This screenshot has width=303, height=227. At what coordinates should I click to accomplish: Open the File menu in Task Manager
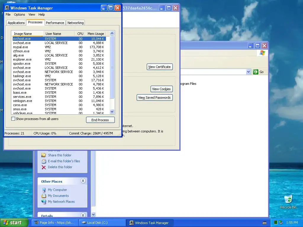pyautogui.click(x=8, y=14)
